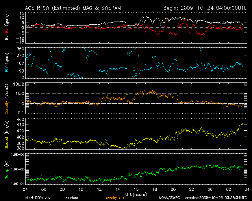
Task: Select the "16" hour tick on the time axis
Action: pyautogui.click(x=136, y=190)
